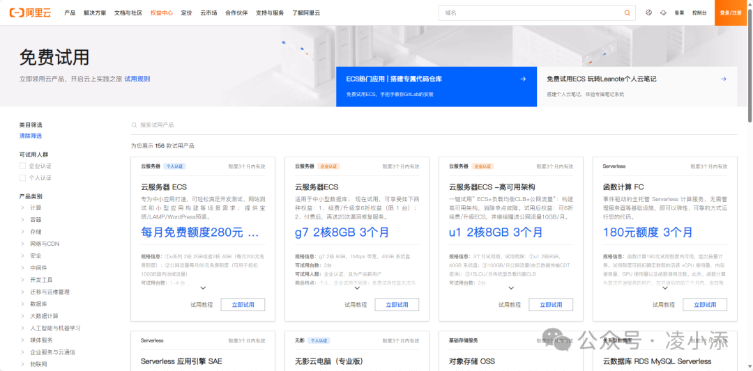
Task: Click the 登录/注册 button
Action: 731,13
